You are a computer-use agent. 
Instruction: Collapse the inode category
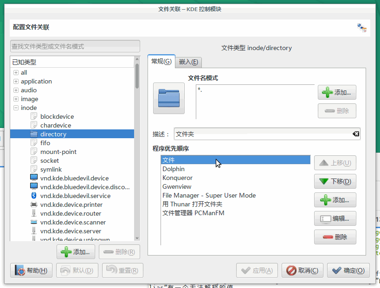tap(16, 108)
